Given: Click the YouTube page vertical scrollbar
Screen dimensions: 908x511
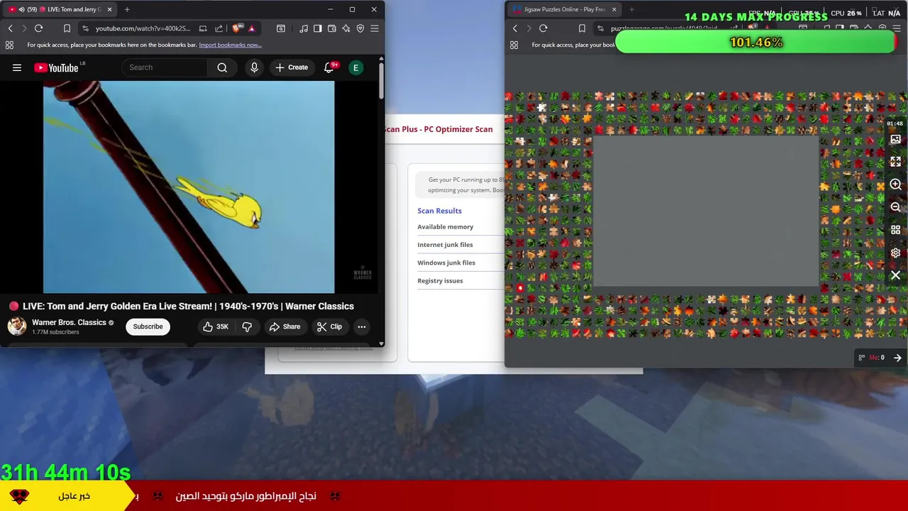Looking at the screenshot, I should pos(381,82).
